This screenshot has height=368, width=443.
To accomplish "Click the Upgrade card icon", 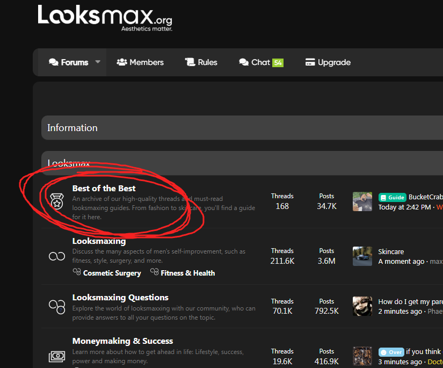I will (310, 62).
